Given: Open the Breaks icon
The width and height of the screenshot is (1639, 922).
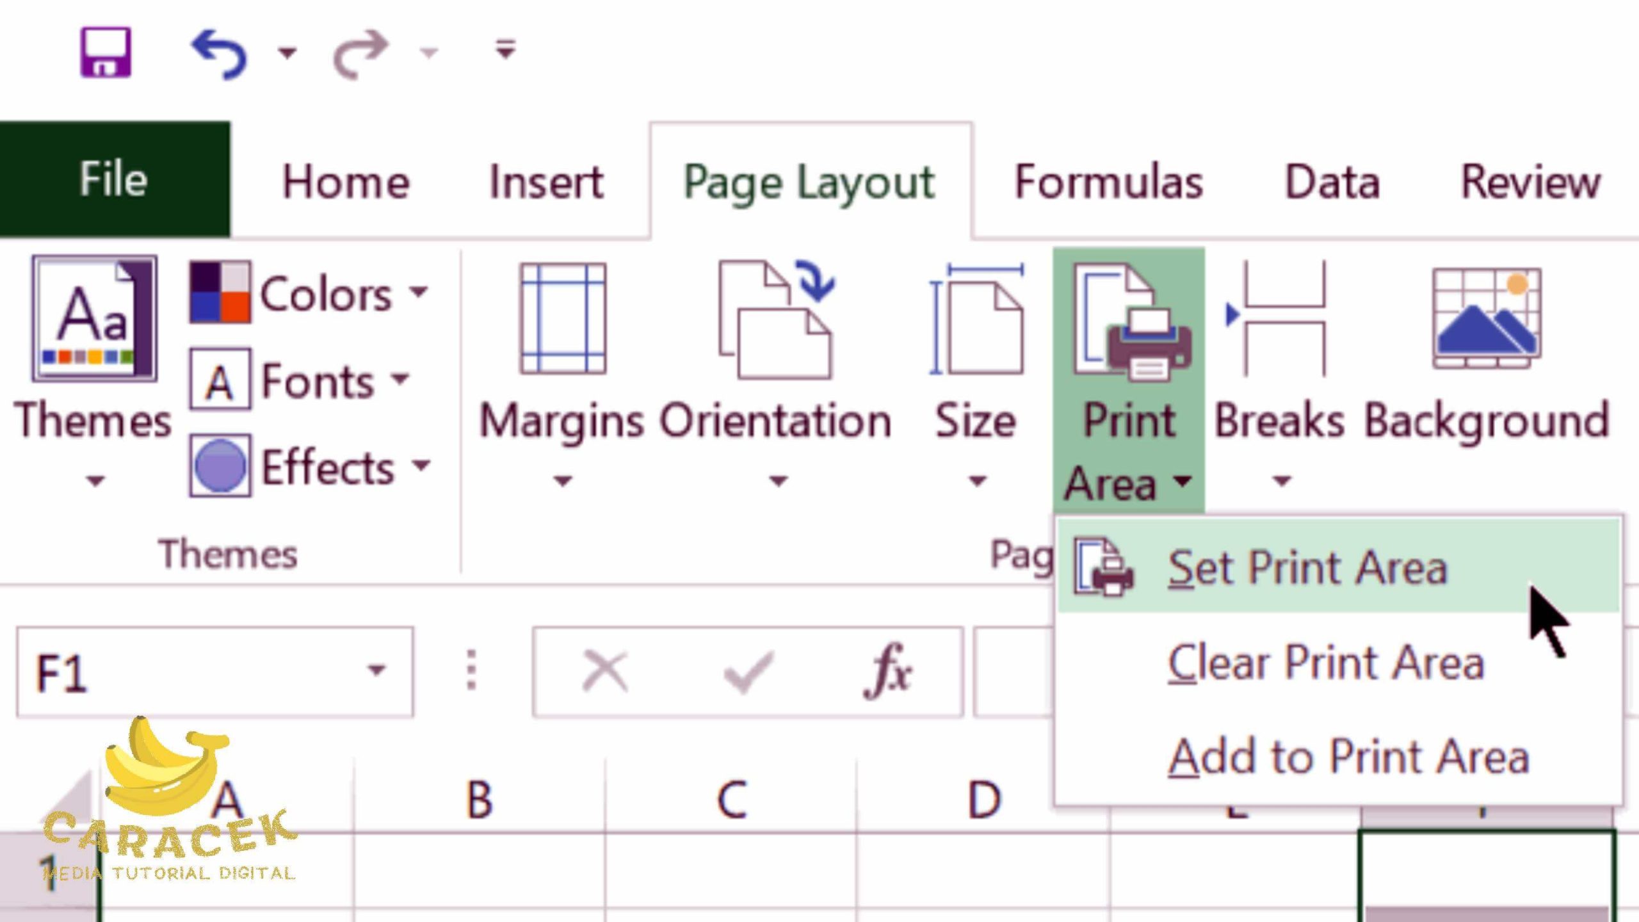Looking at the screenshot, I should click(1279, 318).
